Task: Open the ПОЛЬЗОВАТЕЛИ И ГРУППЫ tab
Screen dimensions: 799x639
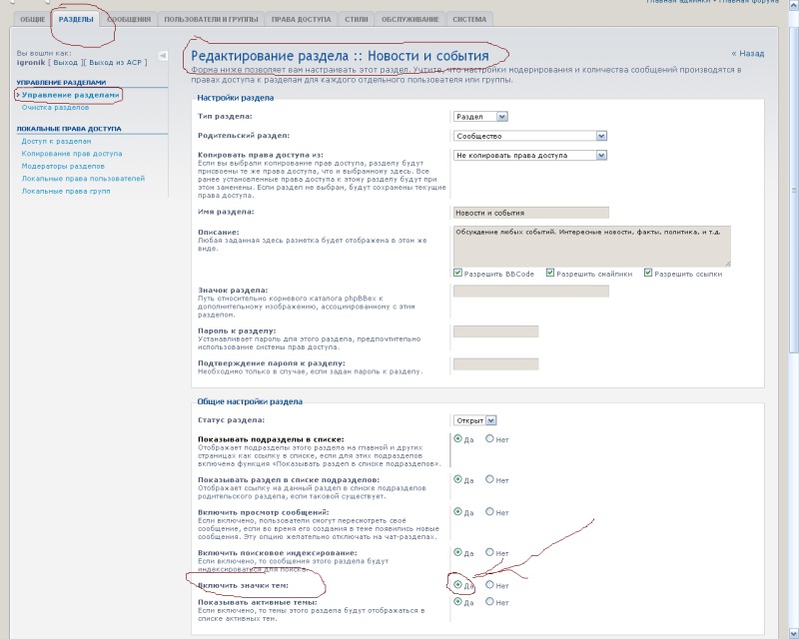Action: (211, 19)
